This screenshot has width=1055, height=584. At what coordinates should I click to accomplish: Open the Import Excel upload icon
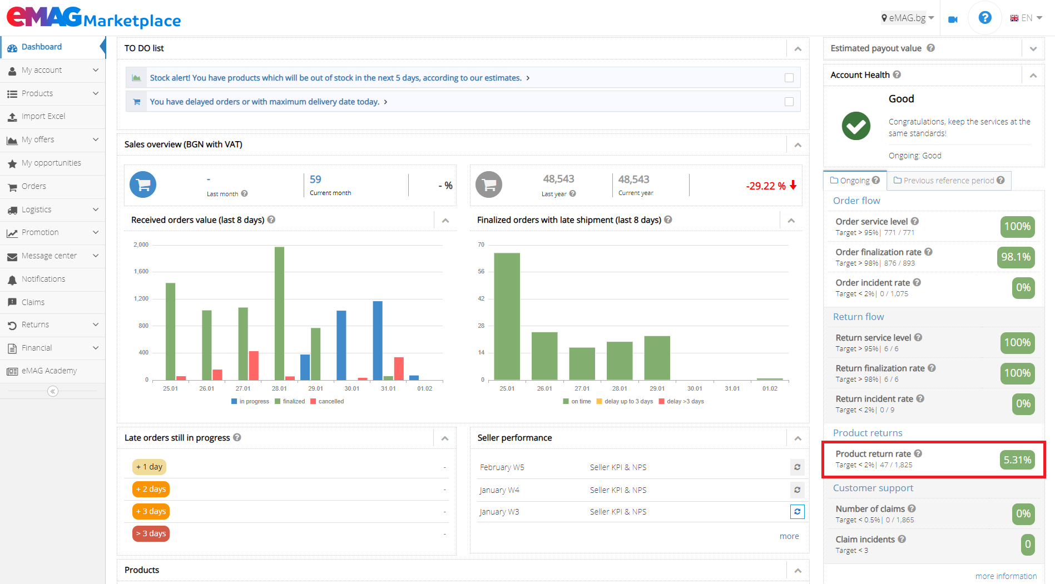tap(12, 116)
